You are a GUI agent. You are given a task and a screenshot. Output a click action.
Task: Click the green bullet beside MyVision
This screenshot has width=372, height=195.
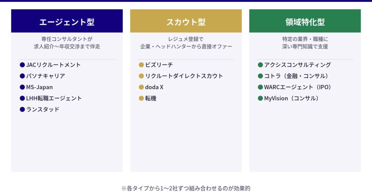pos(260,98)
